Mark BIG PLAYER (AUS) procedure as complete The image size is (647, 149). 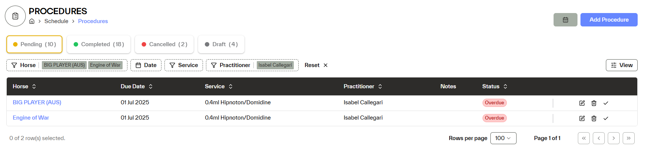pos(606,103)
